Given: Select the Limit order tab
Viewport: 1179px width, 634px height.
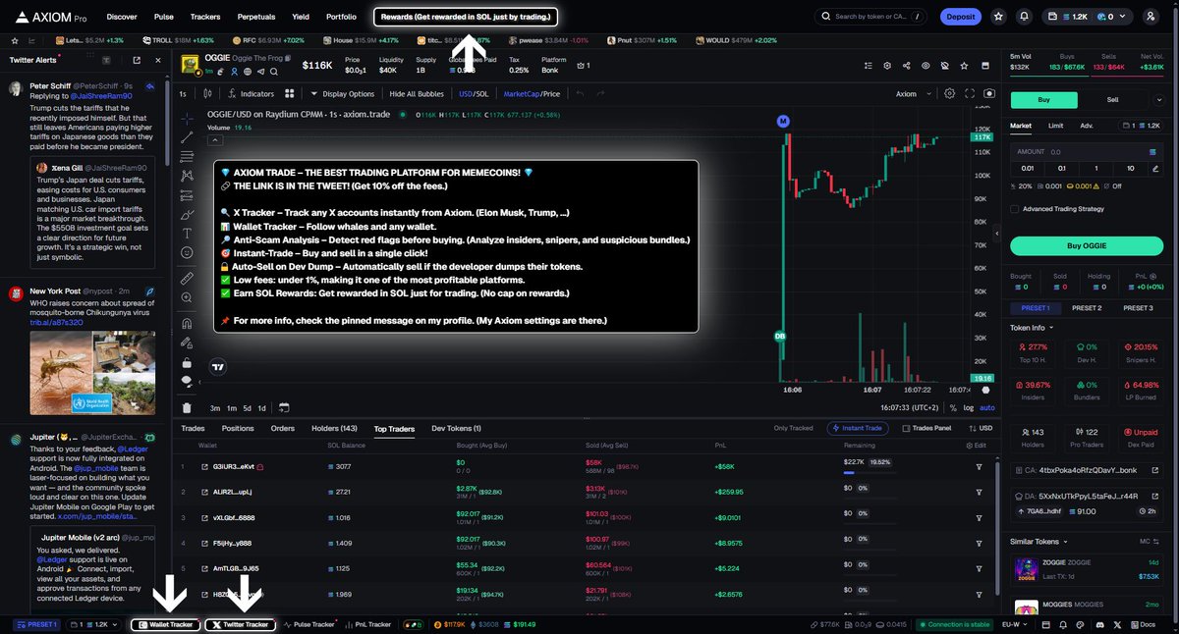Looking at the screenshot, I should click(x=1055, y=126).
